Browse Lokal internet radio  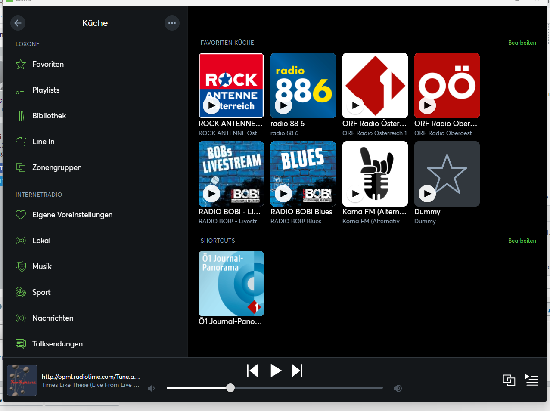95,241
